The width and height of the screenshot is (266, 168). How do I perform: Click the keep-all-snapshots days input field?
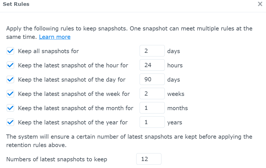coord(152,51)
